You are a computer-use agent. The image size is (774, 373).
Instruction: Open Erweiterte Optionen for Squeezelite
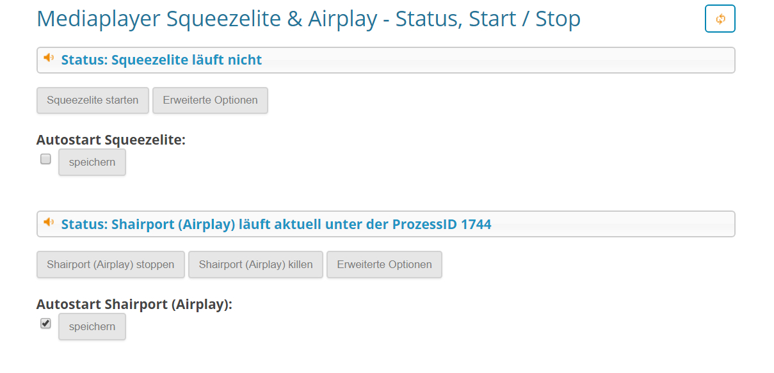point(210,100)
